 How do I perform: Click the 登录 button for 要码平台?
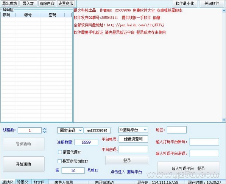[127, 161]
